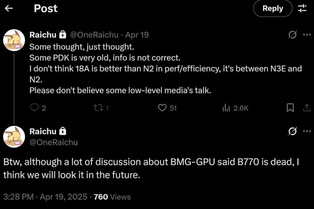Image resolution: width=314 pixels, height=209 pixels.
Task: Select the Post header tab
Action: coord(46,8)
